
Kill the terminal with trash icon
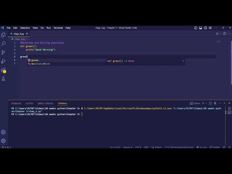pos(215,103)
